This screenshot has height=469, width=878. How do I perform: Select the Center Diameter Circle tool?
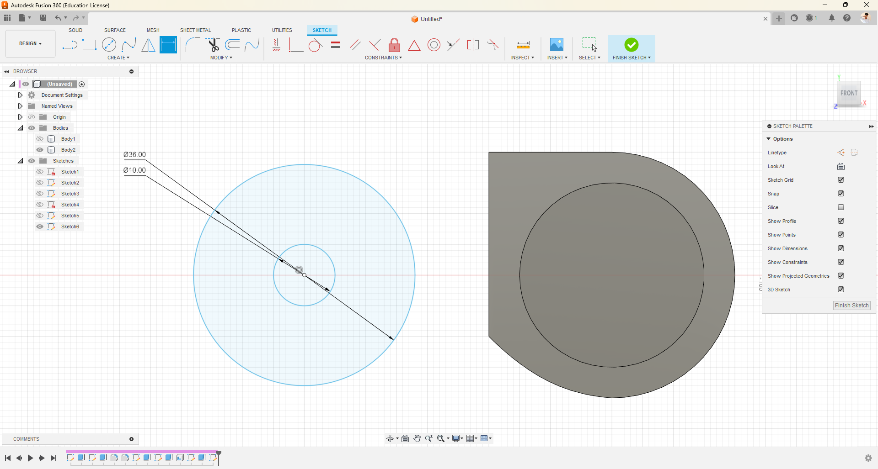tap(109, 45)
